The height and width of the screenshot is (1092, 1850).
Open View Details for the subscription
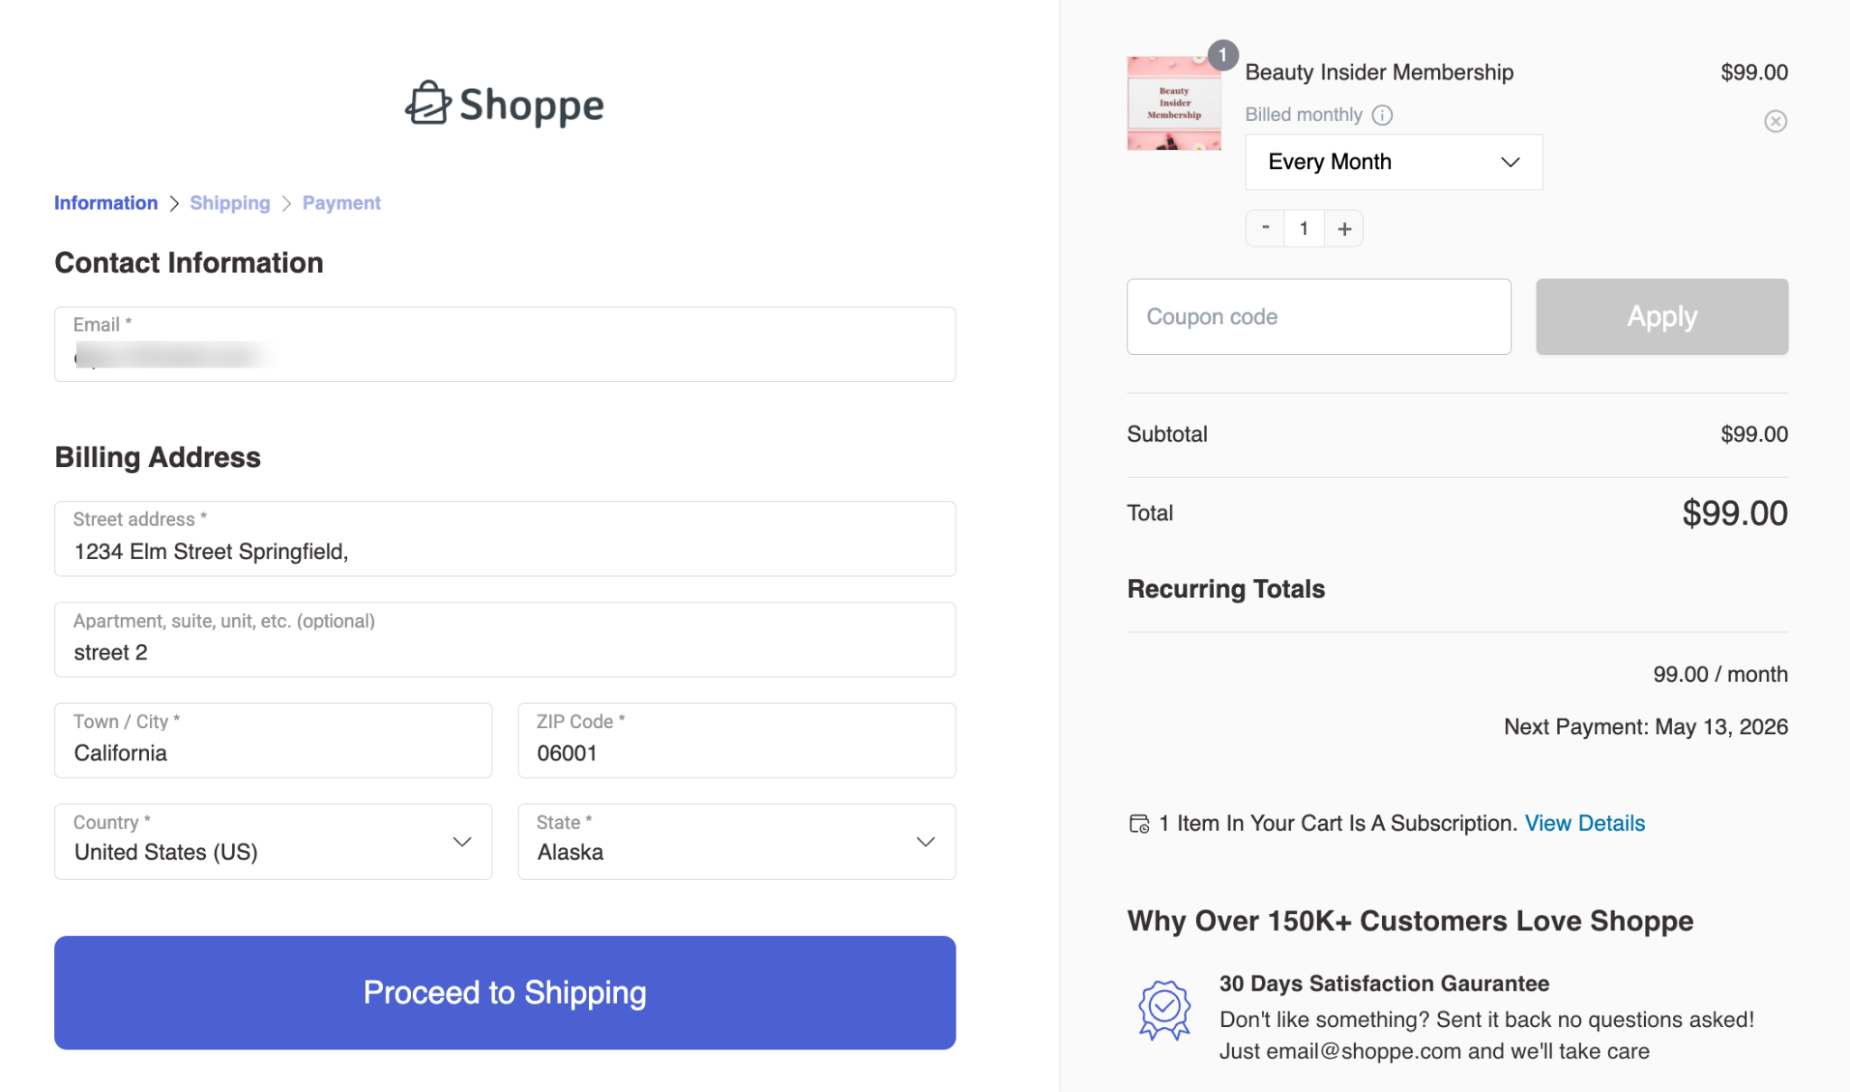click(x=1584, y=823)
